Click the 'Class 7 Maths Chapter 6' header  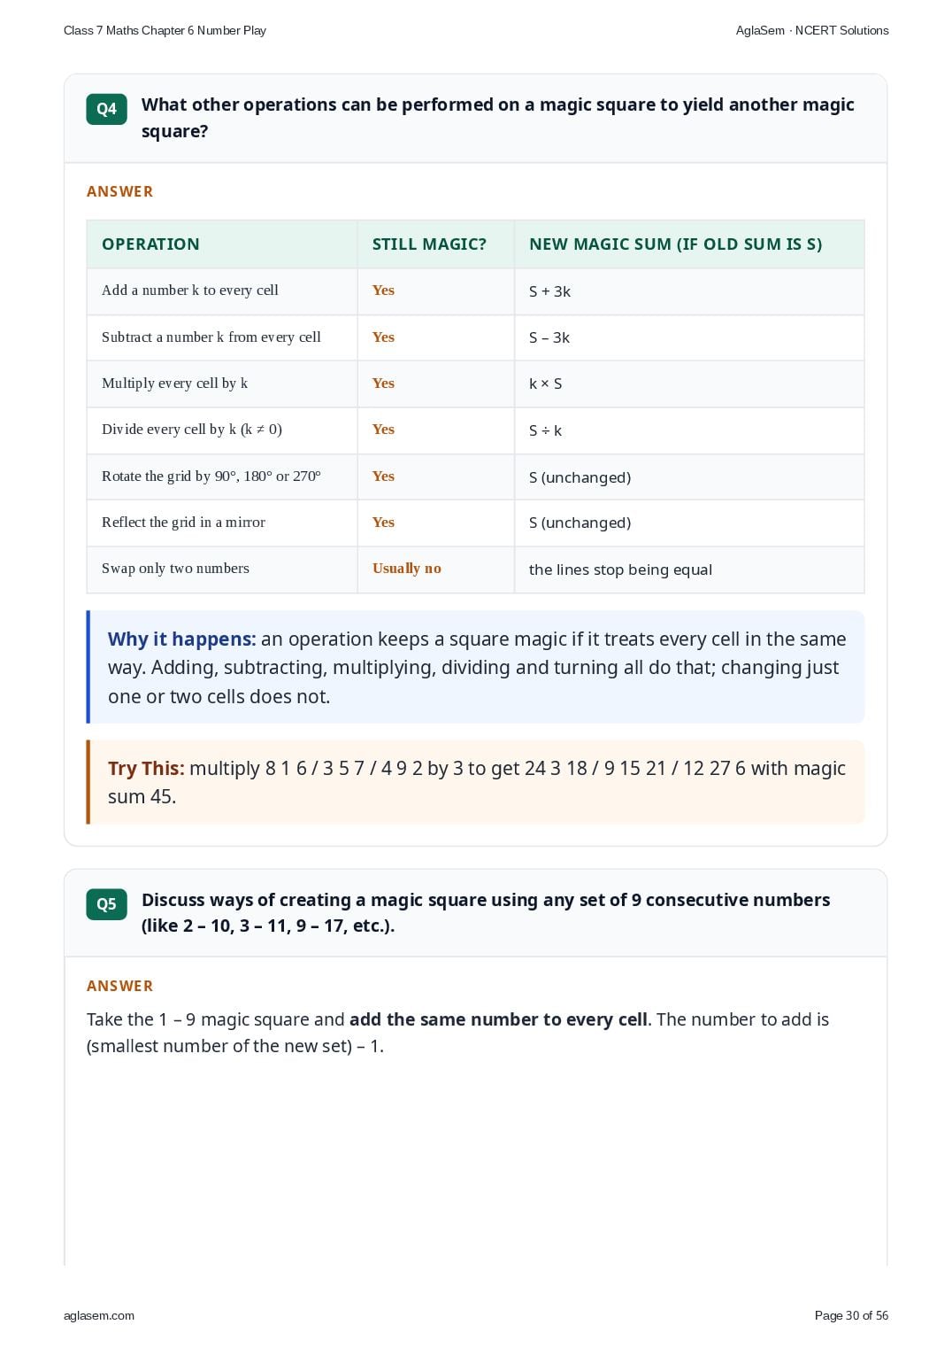point(165,30)
